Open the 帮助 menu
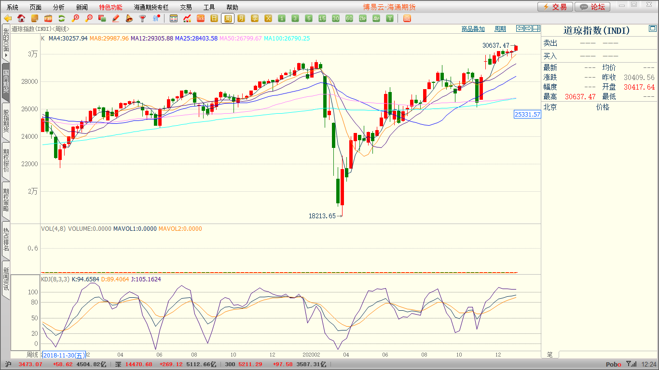The width and height of the screenshot is (659, 370). point(232,7)
